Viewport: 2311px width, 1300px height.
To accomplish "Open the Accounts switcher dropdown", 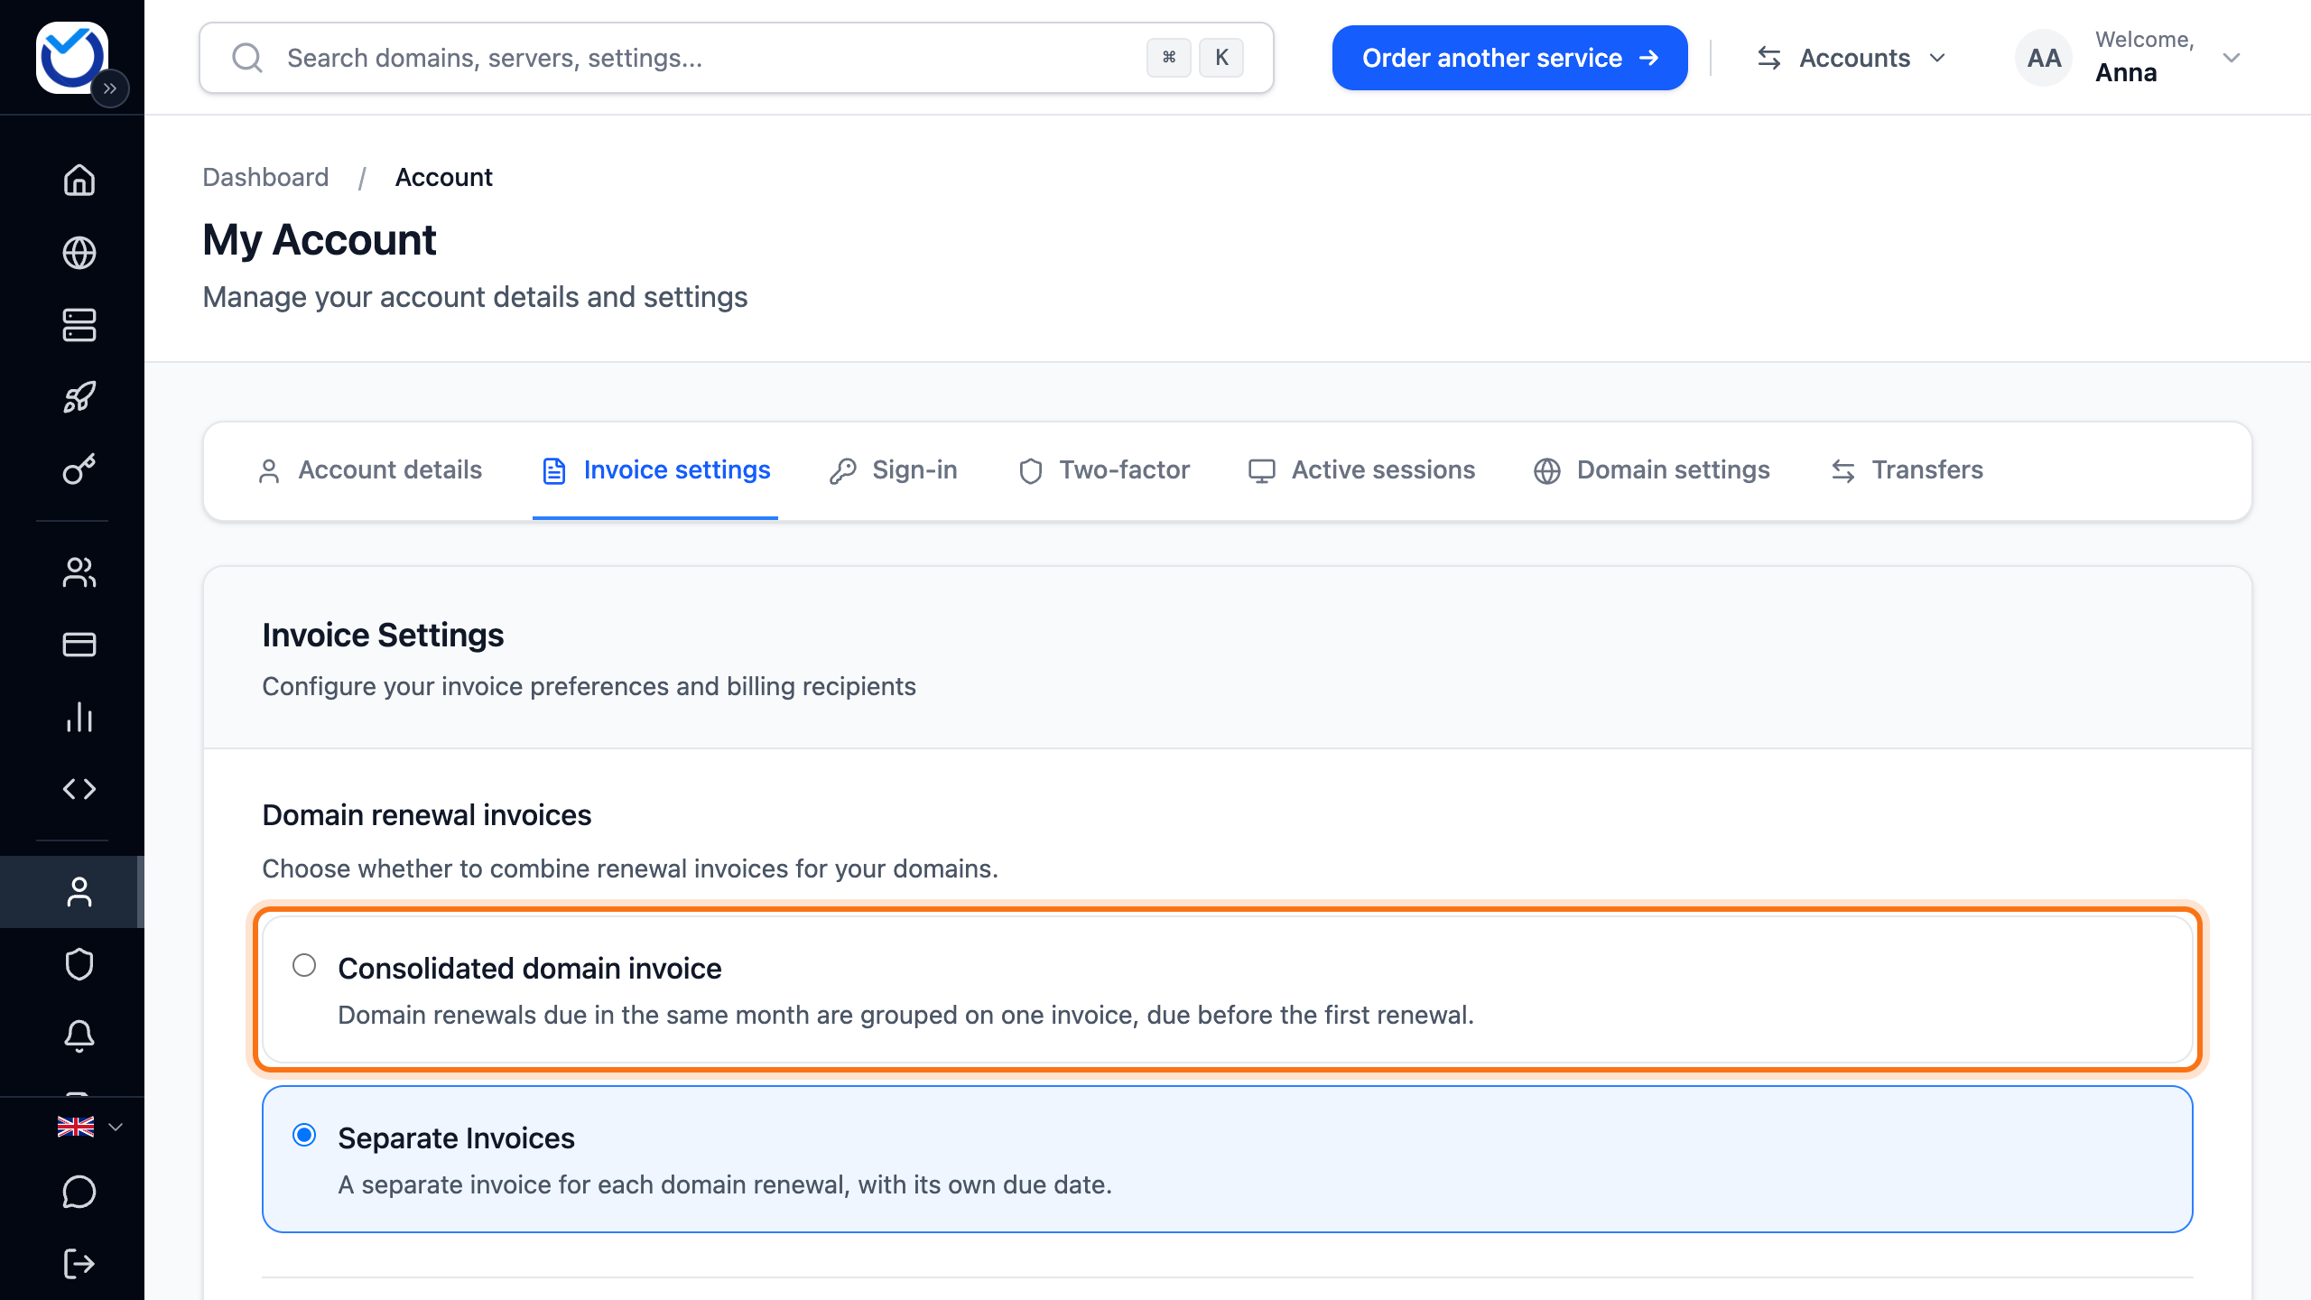I will (x=1852, y=58).
